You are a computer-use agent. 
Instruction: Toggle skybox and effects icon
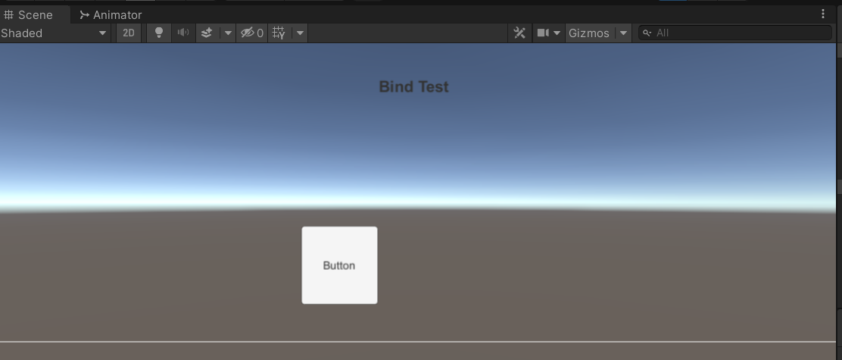click(207, 33)
